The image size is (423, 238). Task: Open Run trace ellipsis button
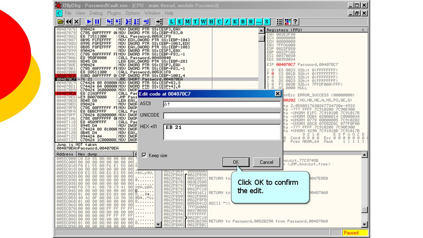coord(259,22)
